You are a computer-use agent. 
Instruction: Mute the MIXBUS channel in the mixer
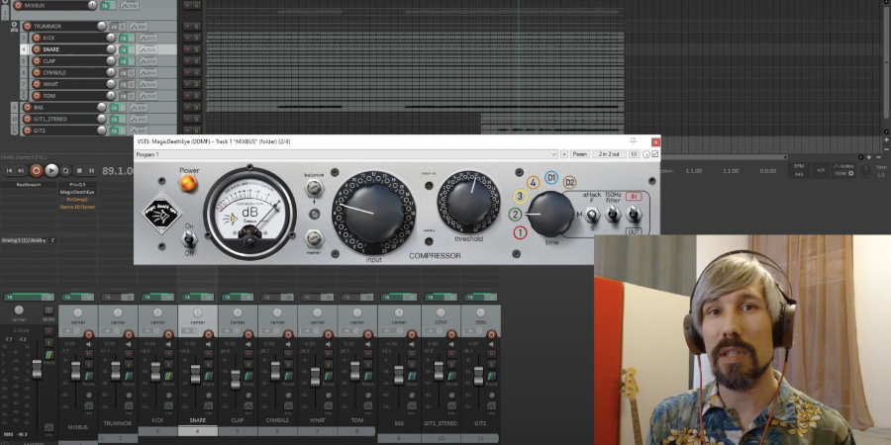pos(89,353)
